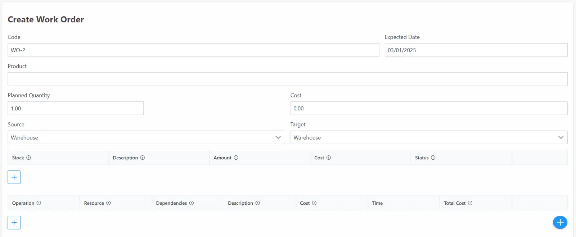Viewport: 576px width, 237px height.
Task: Click the Source label
Action: [16, 124]
